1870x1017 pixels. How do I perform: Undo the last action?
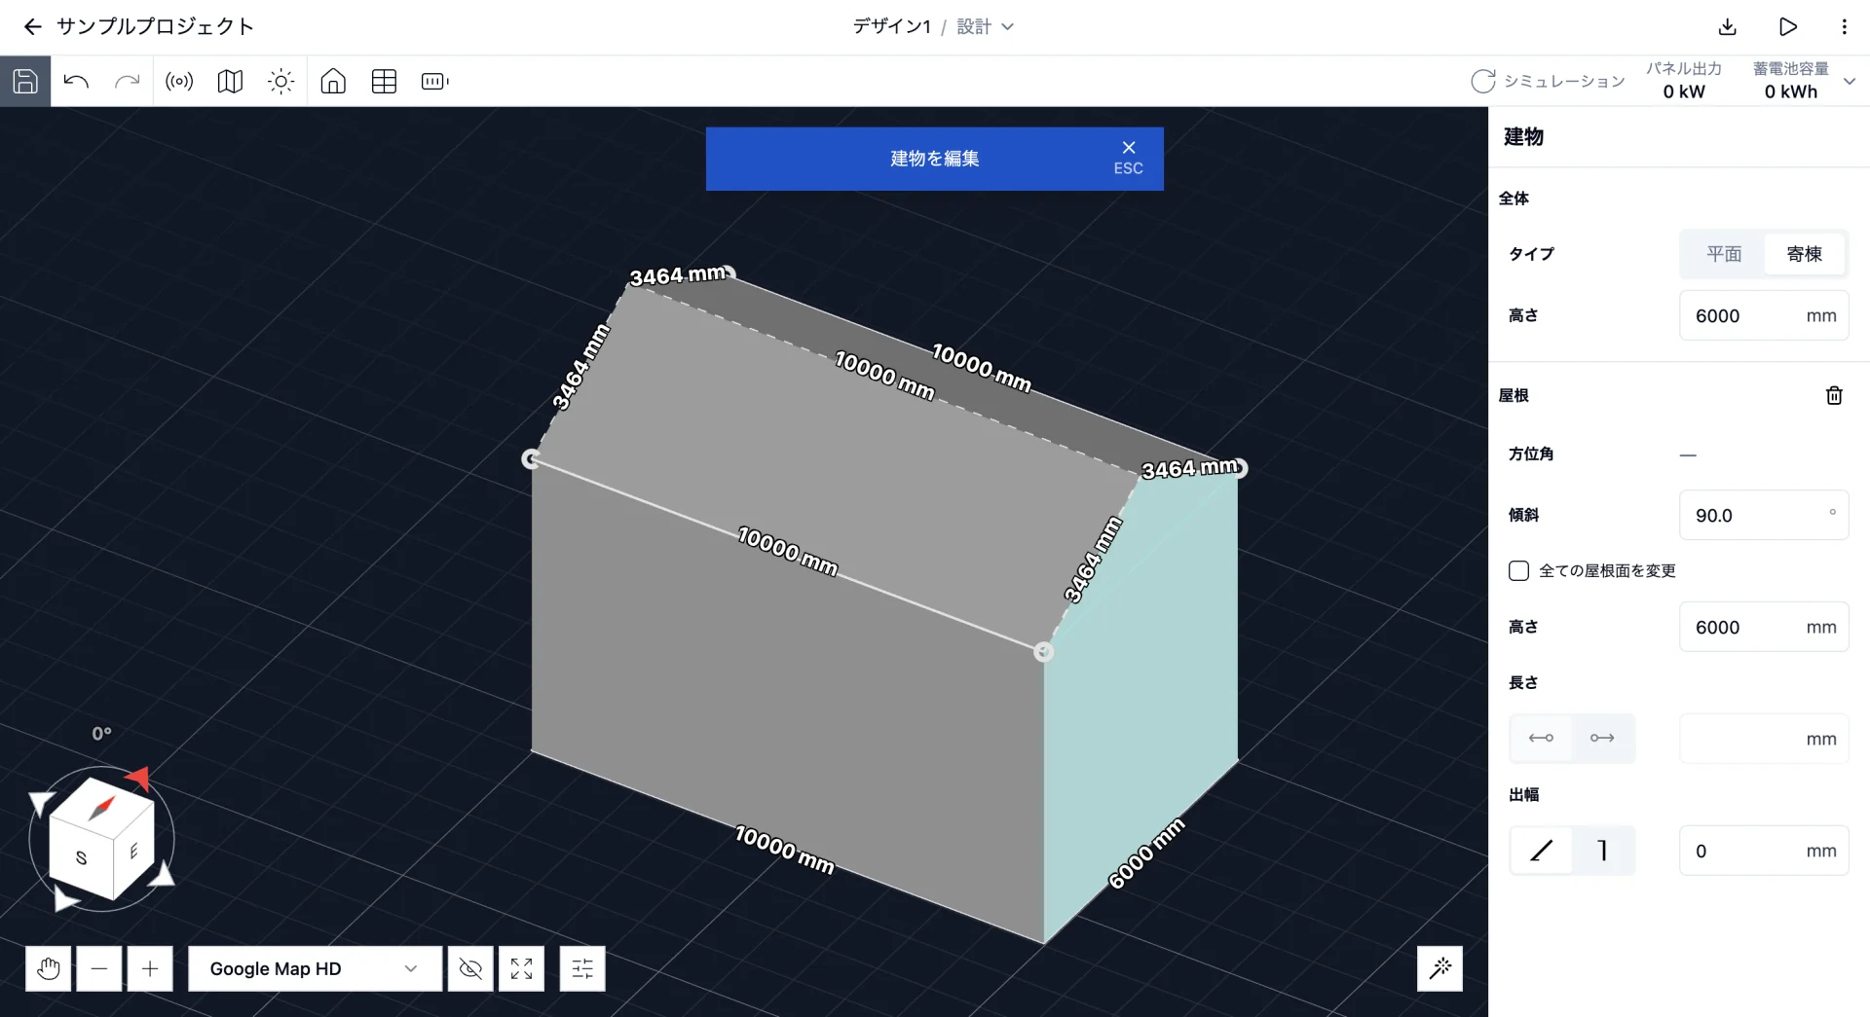coord(76,82)
